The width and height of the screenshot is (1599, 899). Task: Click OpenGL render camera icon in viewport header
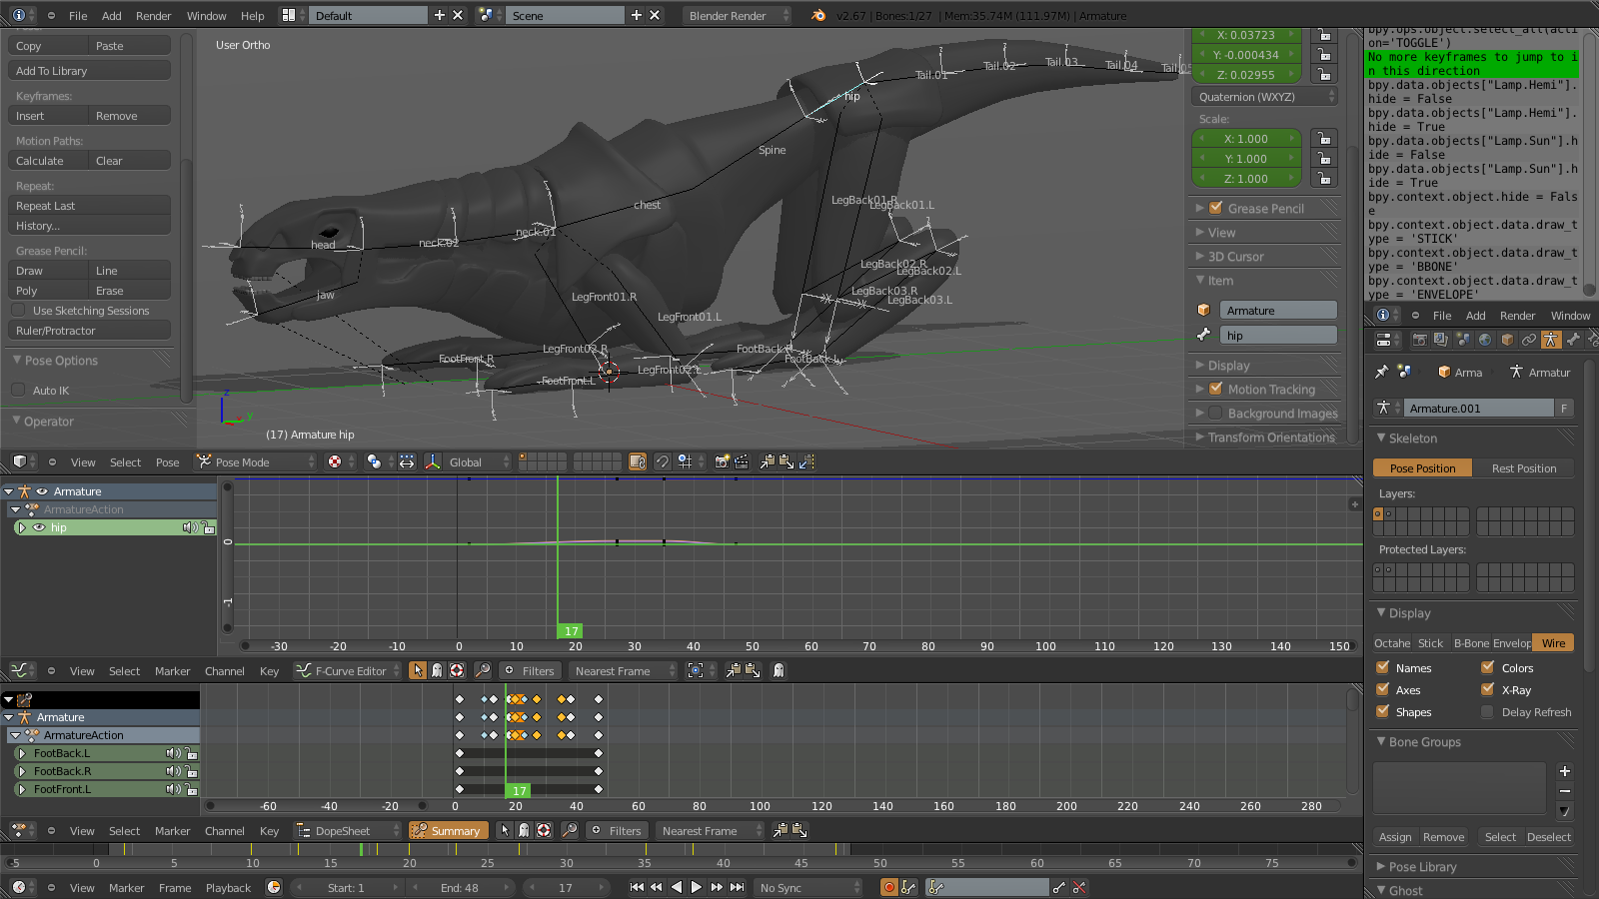point(722,461)
